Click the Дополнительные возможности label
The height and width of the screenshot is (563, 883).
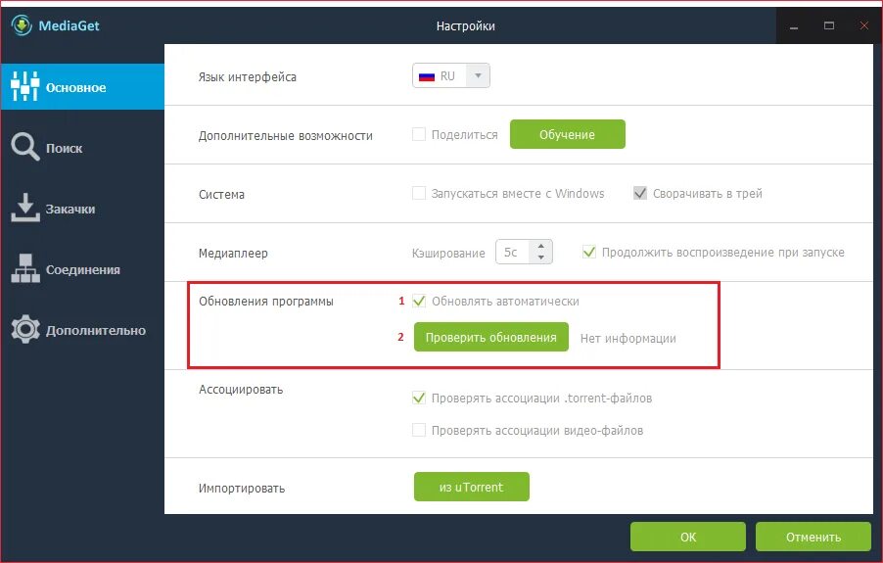click(x=286, y=136)
